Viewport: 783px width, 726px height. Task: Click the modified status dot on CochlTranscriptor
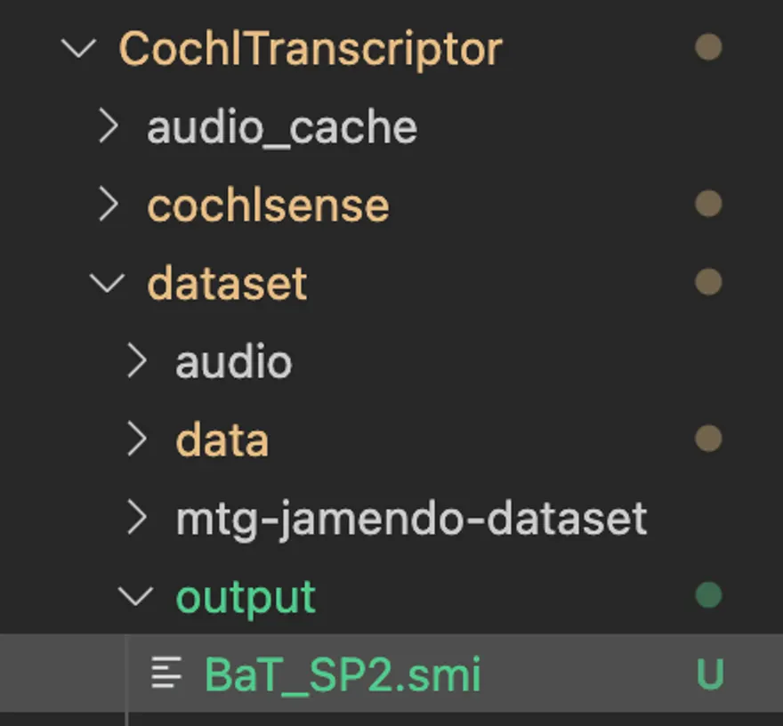(708, 48)
